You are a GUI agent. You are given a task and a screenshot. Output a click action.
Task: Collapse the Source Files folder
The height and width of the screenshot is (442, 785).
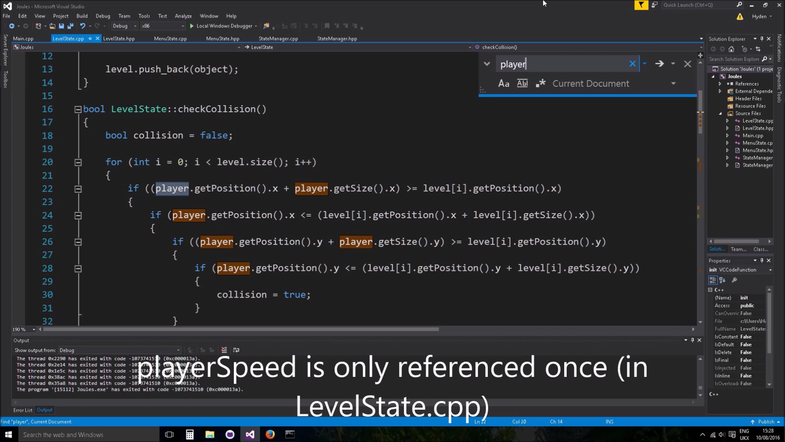click(x=720, y=114)
